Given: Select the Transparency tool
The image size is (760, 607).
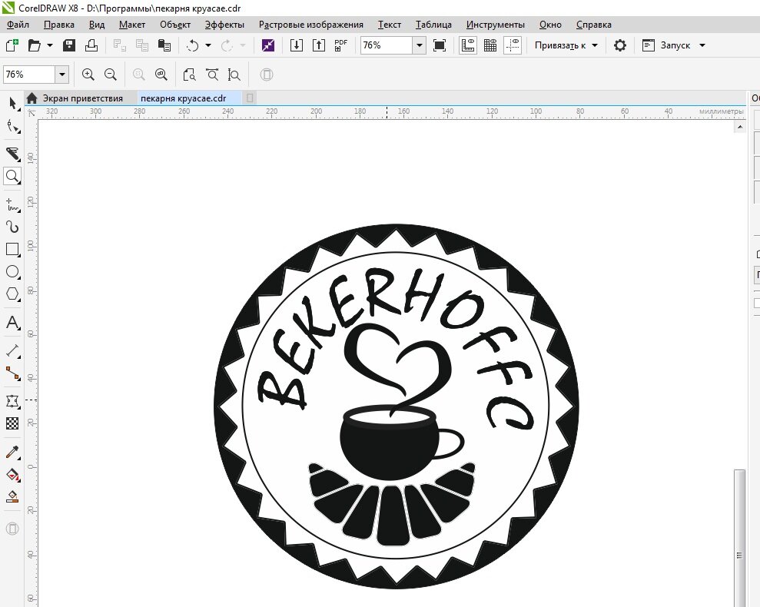Looking at the screenshot, I should pos(12,423).
